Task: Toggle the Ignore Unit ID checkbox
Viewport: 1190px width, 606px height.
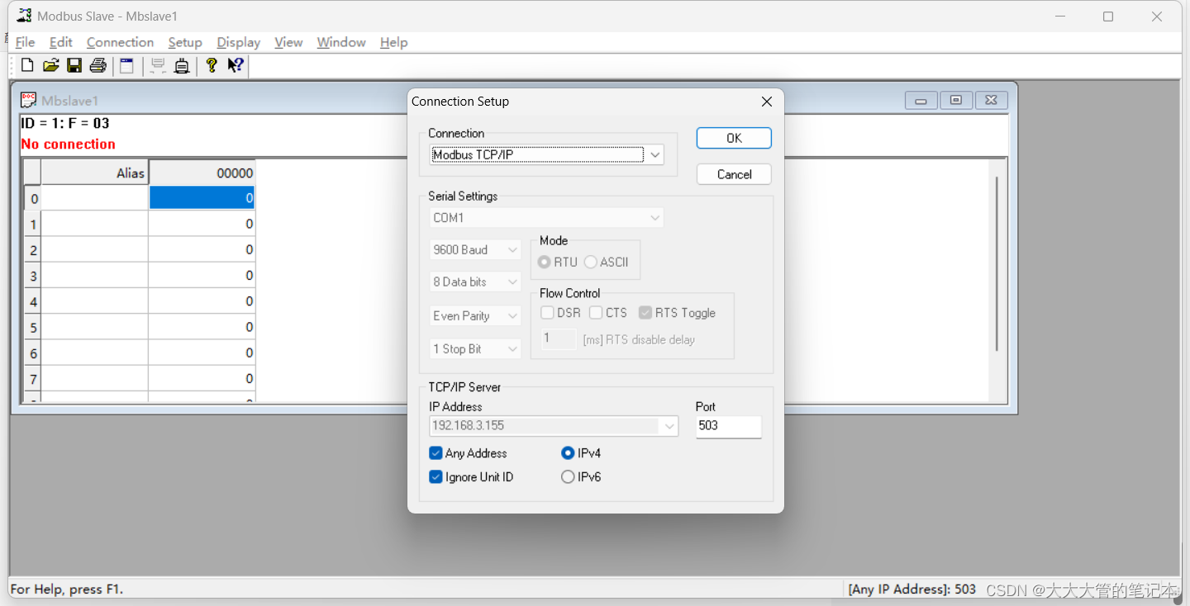Action: click(x=436, y=477)
